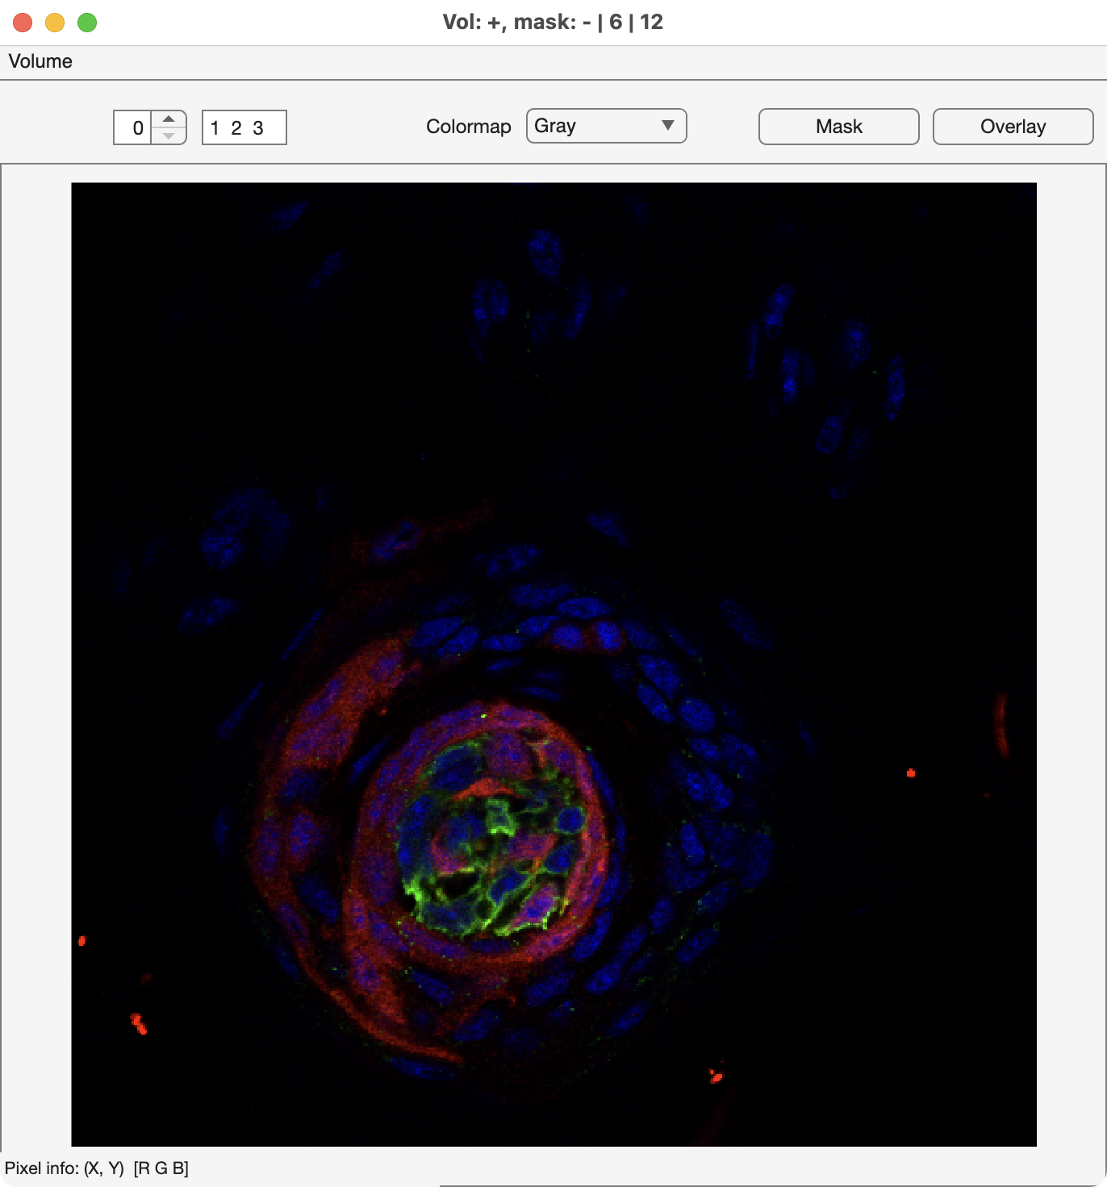Click the 'Colormap' label
1107x1187 pixels.
pos(468,127)
